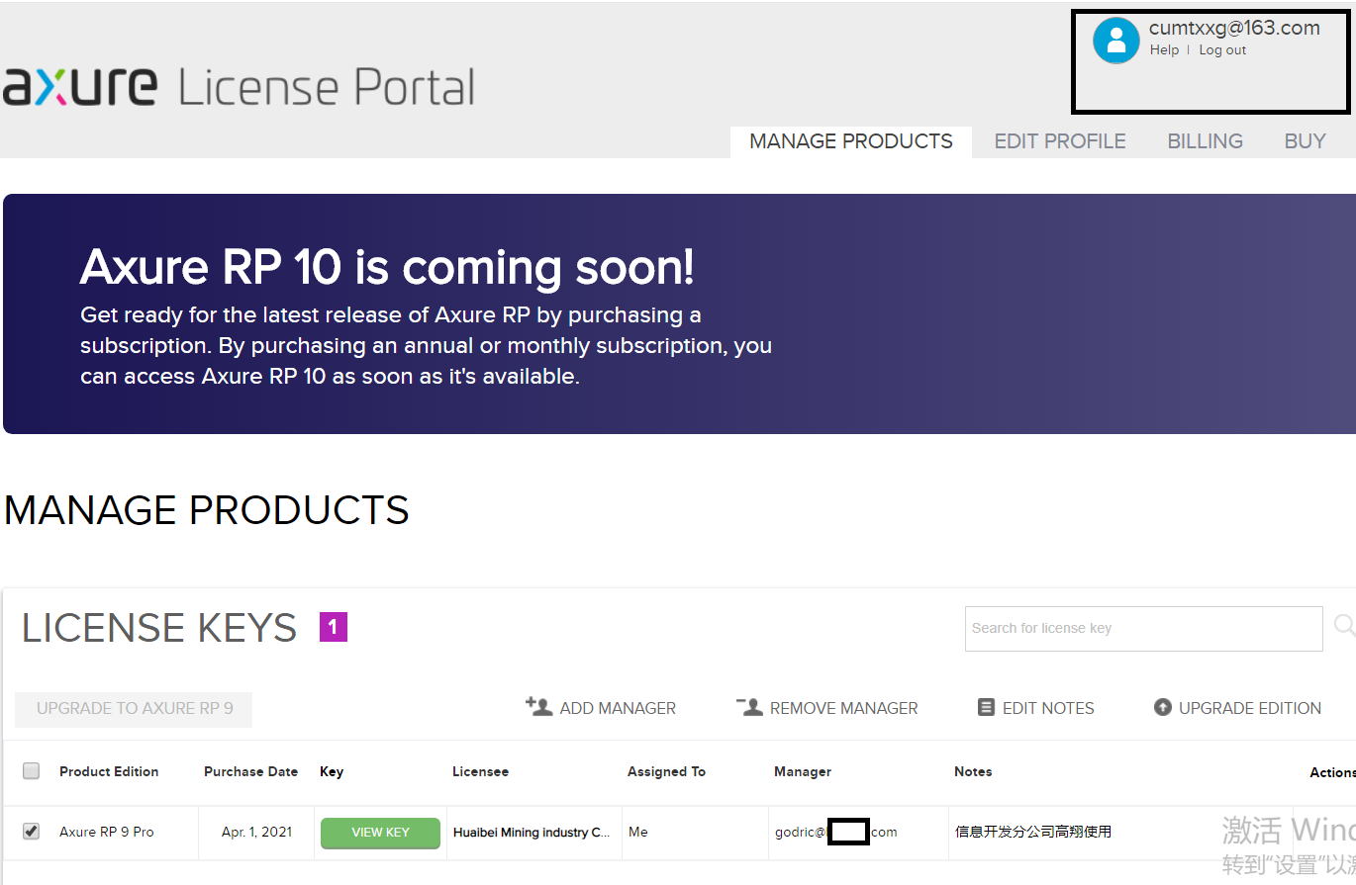Click the Purchase Date column header
This screenshot has width=1356, height=885.
pos(249,771)
